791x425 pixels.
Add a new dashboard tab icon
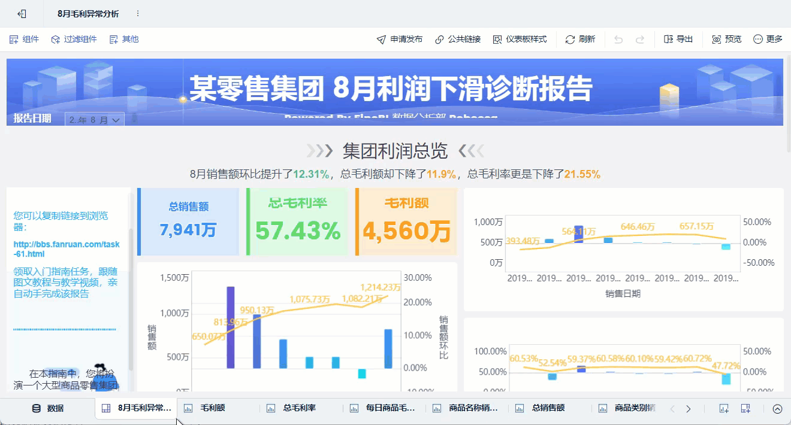[x=746, y=409]
